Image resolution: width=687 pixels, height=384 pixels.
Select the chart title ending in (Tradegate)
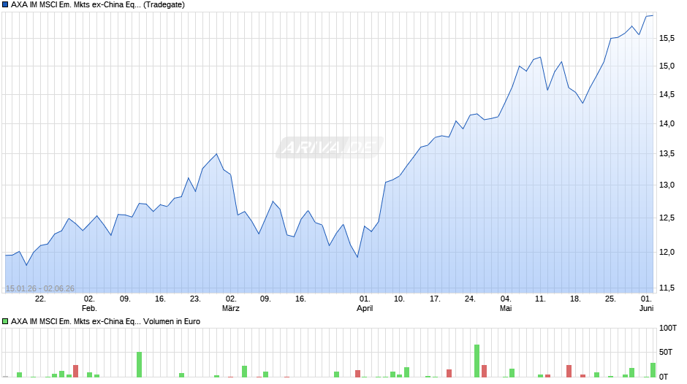tap(98, 5)
